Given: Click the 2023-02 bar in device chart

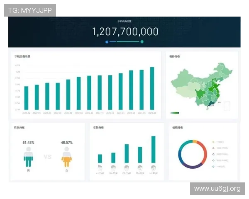Looking at the screenshot, I should (131, 90).
